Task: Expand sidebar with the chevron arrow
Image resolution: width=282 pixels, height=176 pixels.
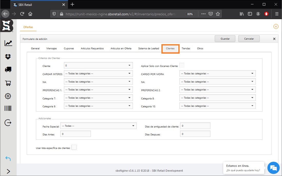Action: 8,171
